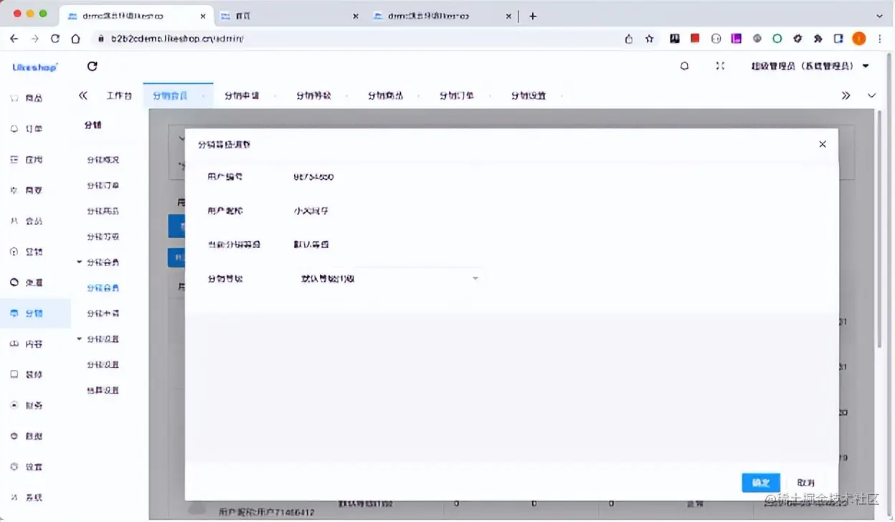Open the 财务 section in left sidebar

point(27,405)
